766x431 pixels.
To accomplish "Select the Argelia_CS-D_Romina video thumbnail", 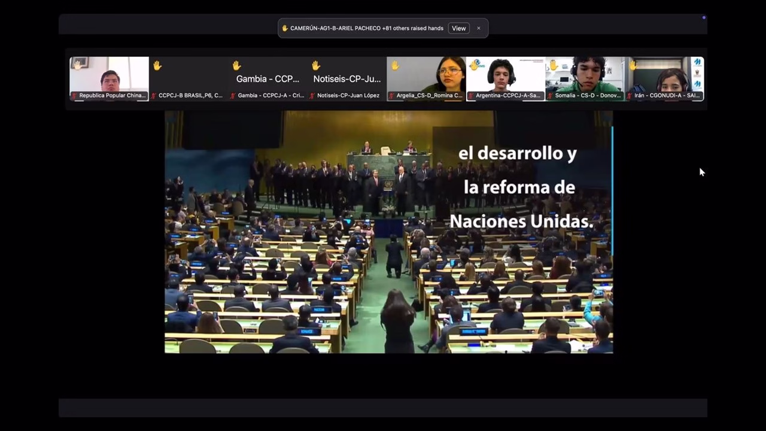I will pyautogui.click(x=426, y=75).
